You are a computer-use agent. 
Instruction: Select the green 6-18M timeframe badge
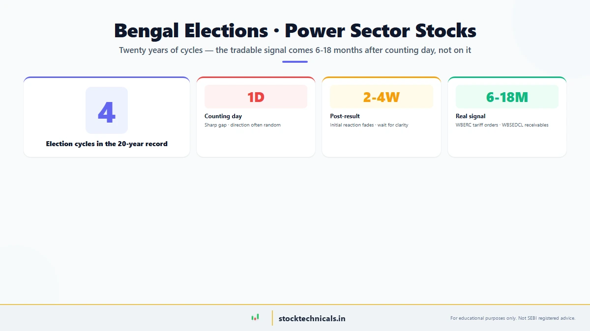click(507, 97)
